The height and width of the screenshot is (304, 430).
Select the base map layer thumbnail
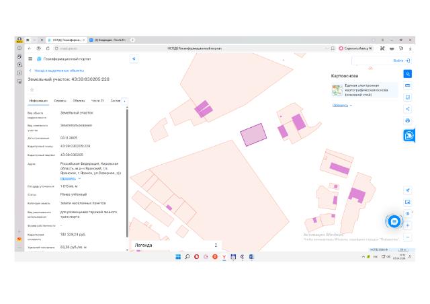click(337, 90)
